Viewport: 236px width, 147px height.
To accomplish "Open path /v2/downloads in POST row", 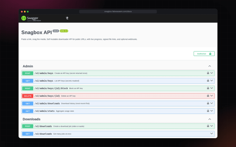I will [x=43, y=126].
